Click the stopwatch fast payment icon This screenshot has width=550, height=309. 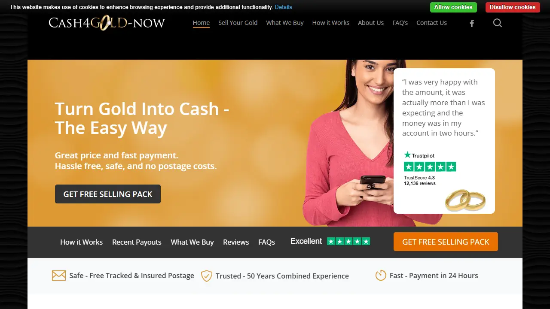pyautogui.click(x=381, y=275)
